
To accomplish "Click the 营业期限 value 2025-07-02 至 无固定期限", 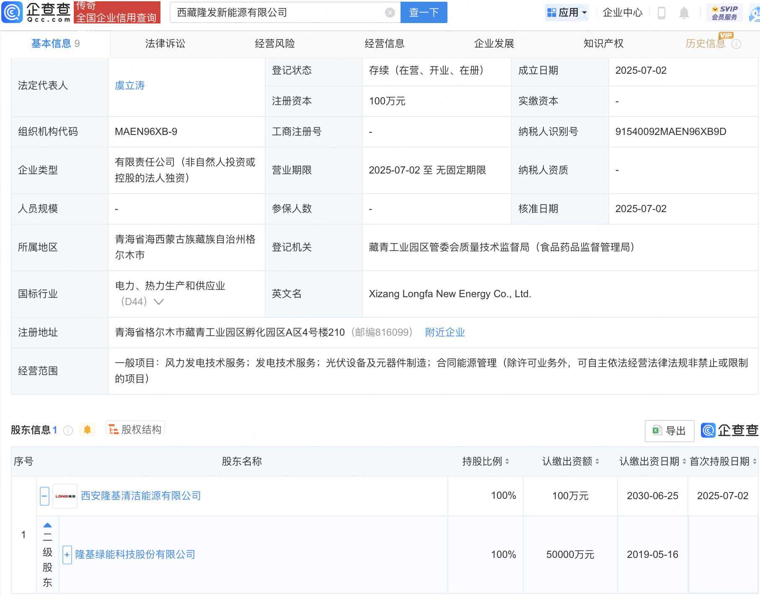I will [427, 170].
